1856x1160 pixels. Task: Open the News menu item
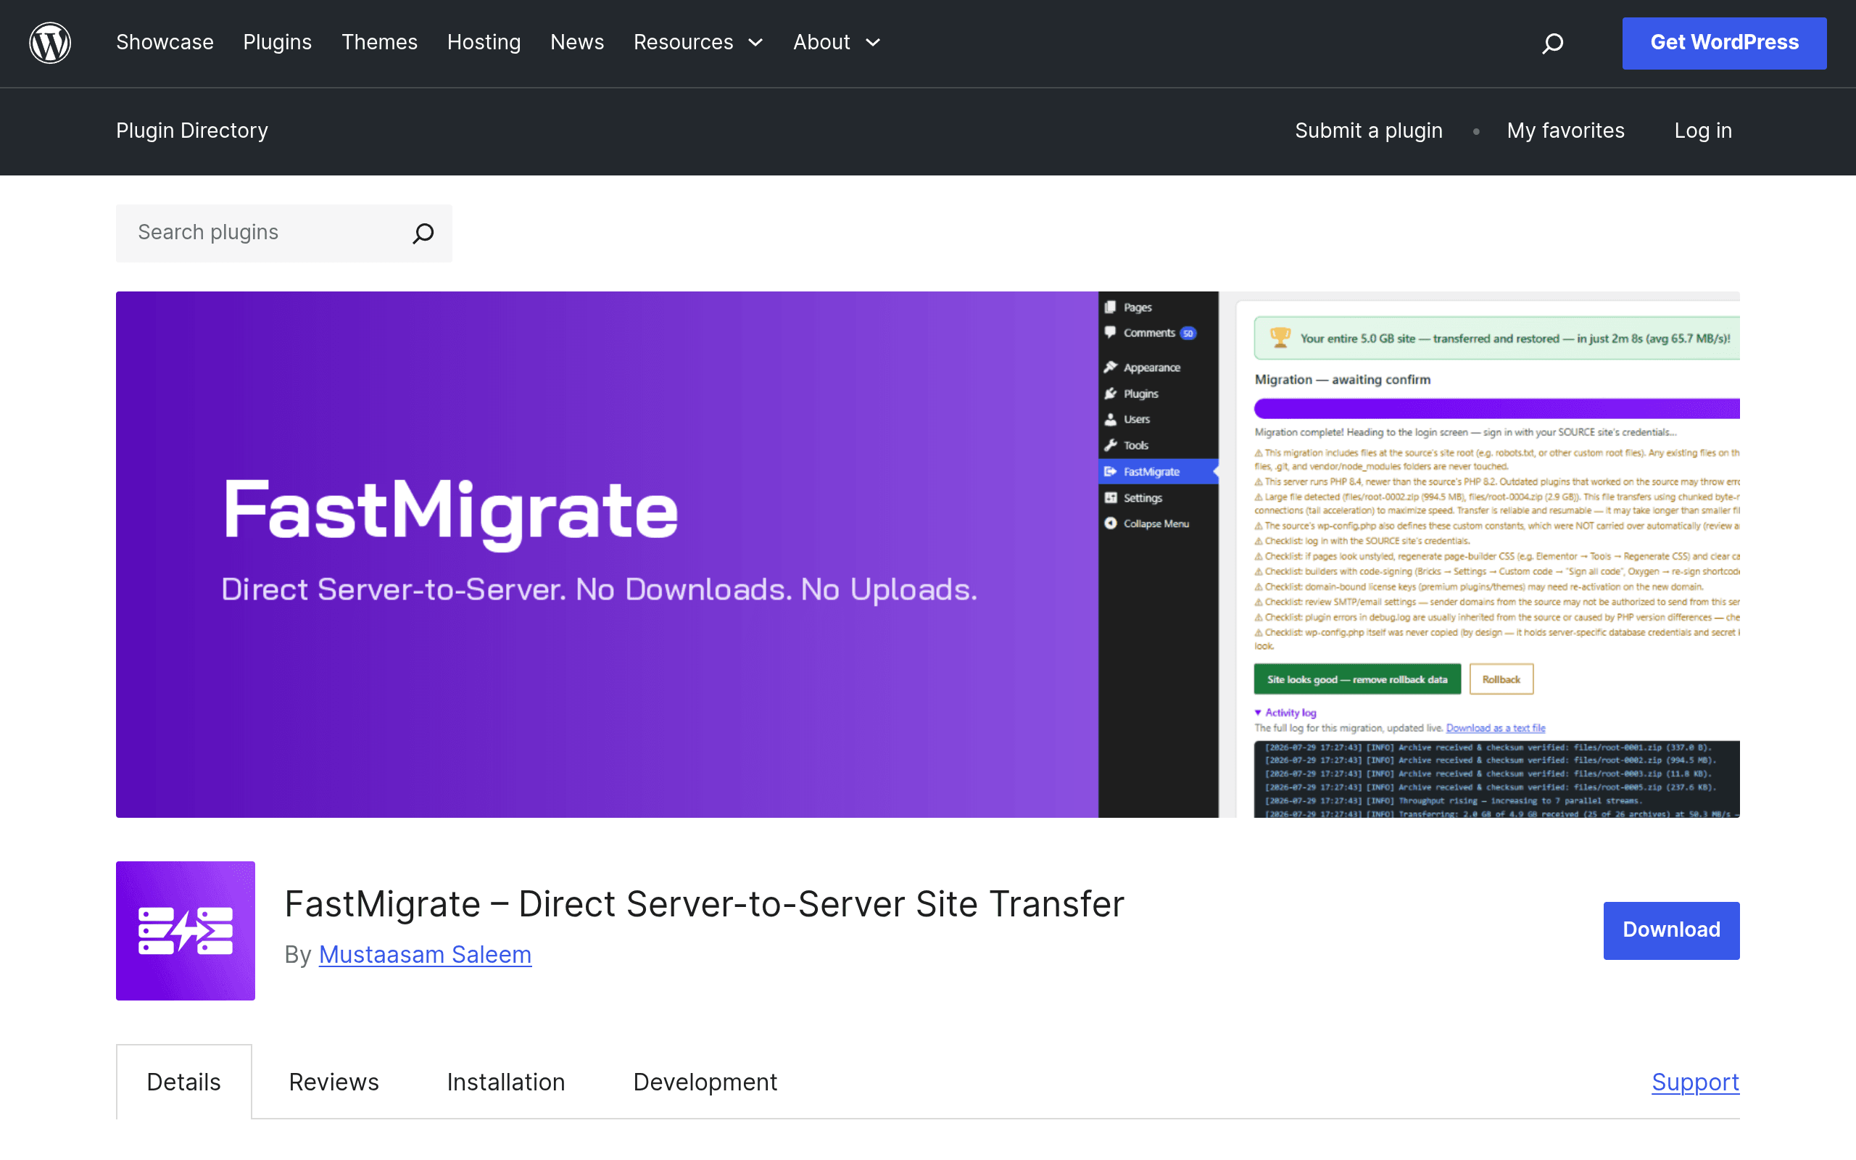coord(577,42)
